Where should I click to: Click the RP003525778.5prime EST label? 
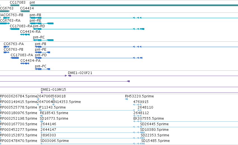click(18, 107)
